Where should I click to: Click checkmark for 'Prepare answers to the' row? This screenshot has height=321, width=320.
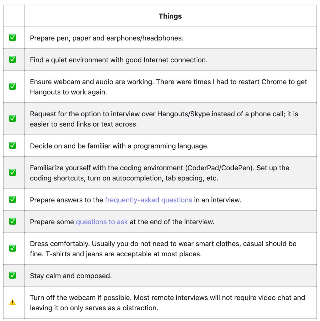pyautogui.click(x=12, y=199)
